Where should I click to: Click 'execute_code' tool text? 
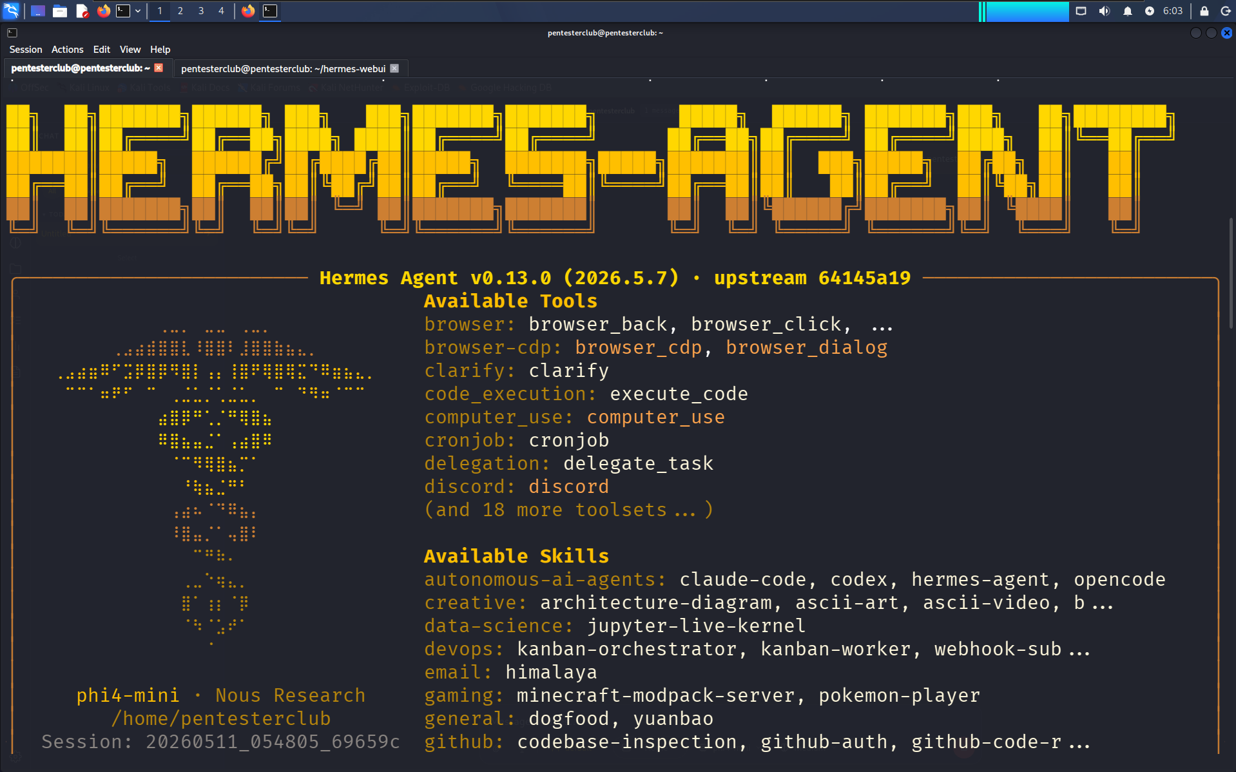(x=679, y=394)
